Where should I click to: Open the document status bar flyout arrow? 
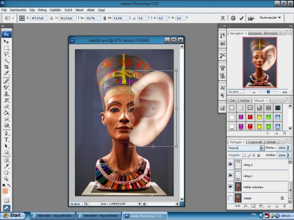point(140,204)
